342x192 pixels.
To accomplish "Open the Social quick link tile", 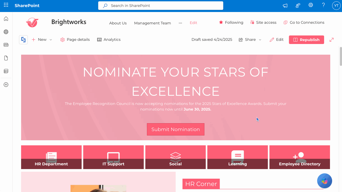I will click(176, 157).
